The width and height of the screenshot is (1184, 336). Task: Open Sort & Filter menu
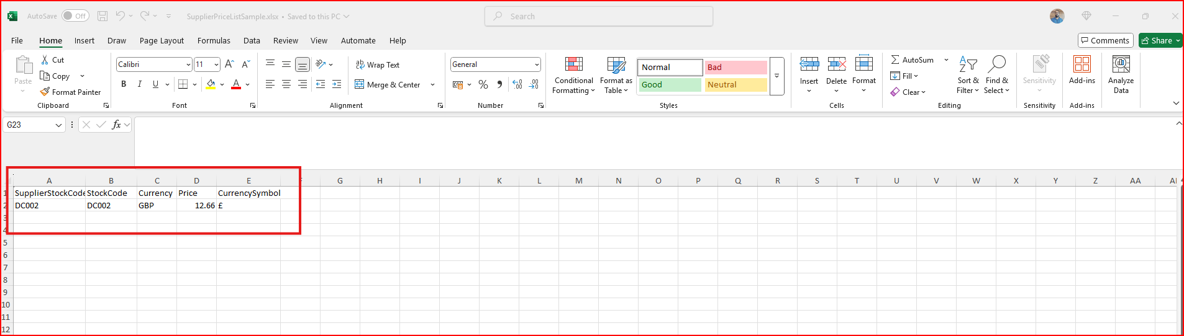[968, 75]
